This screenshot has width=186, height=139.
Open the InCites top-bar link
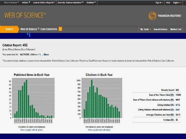tap(26, 3)
